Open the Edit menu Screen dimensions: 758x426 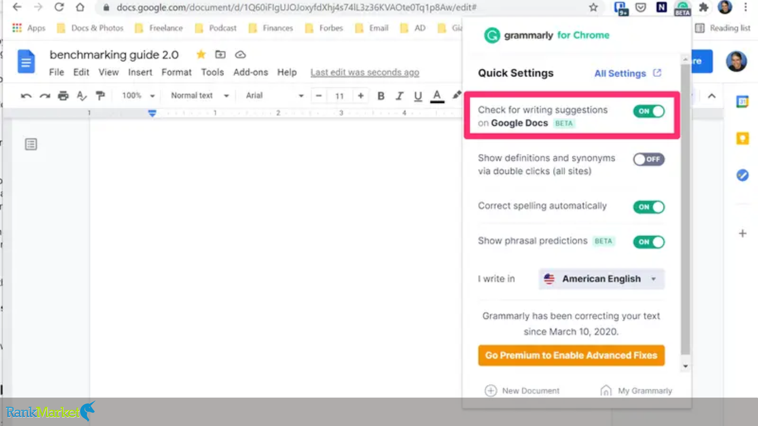click(81, 72)
